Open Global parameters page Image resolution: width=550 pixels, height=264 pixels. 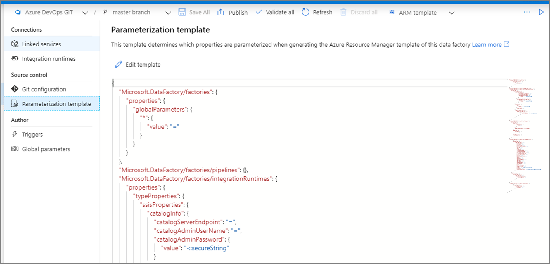pos(52,149)
